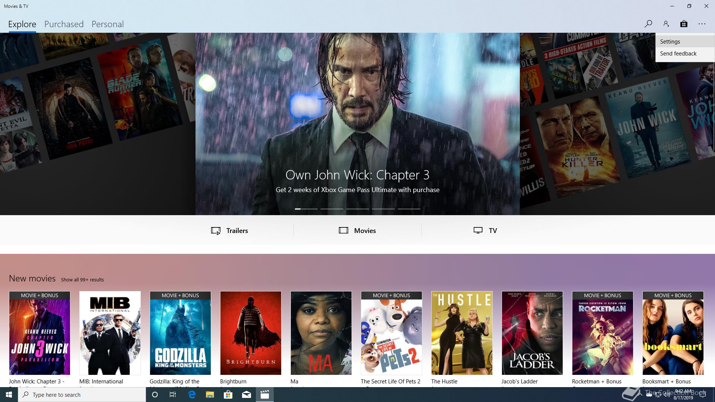Open Cortana from the taskbar
This screenshot has height=402, width=715.
tap(155, 395)
